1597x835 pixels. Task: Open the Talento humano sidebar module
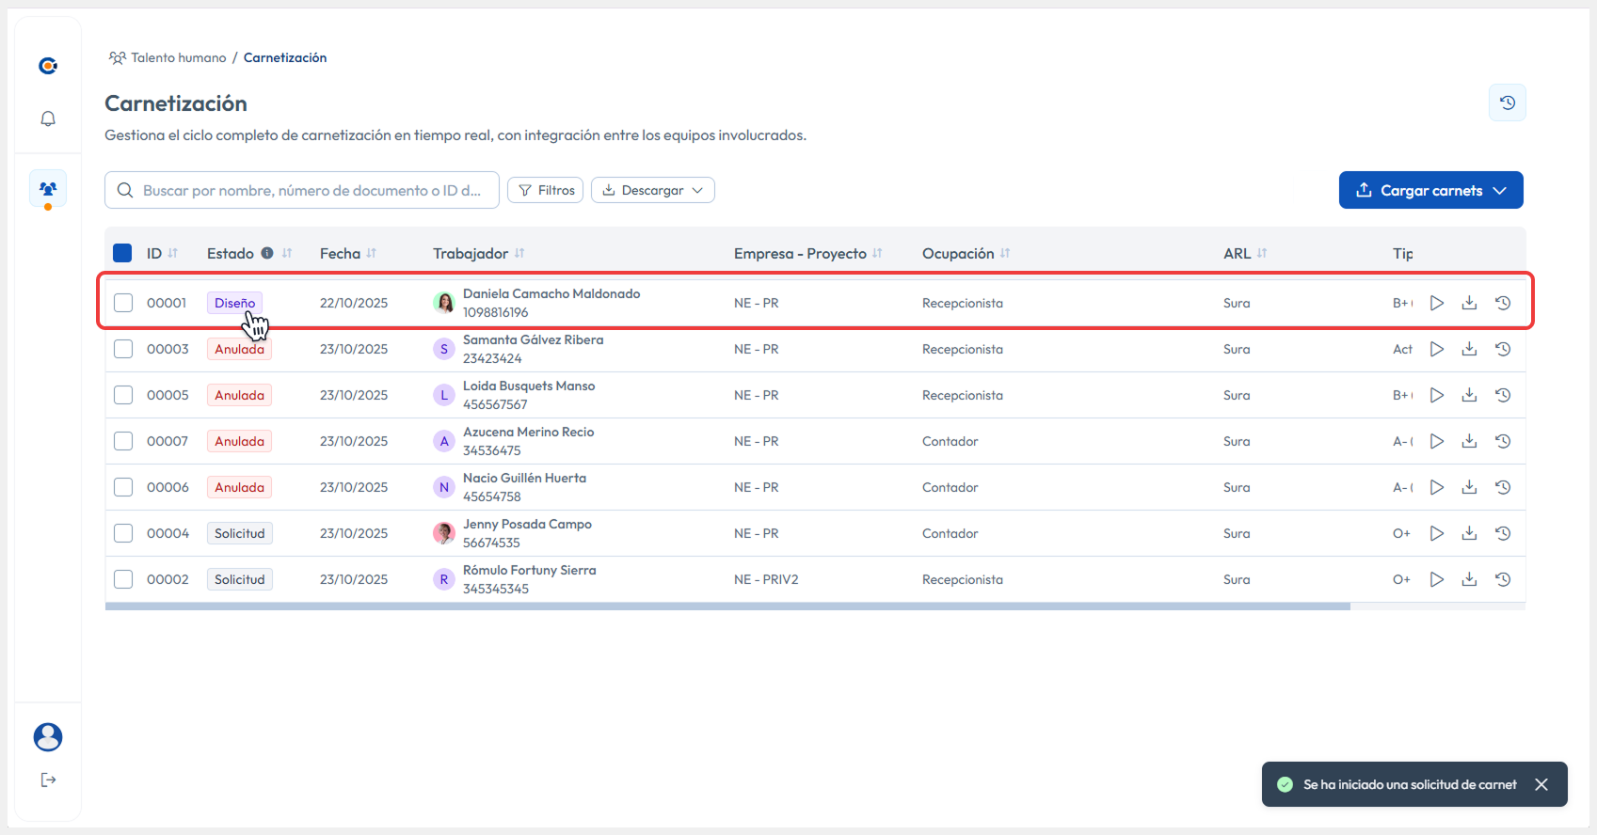(48, 189)
